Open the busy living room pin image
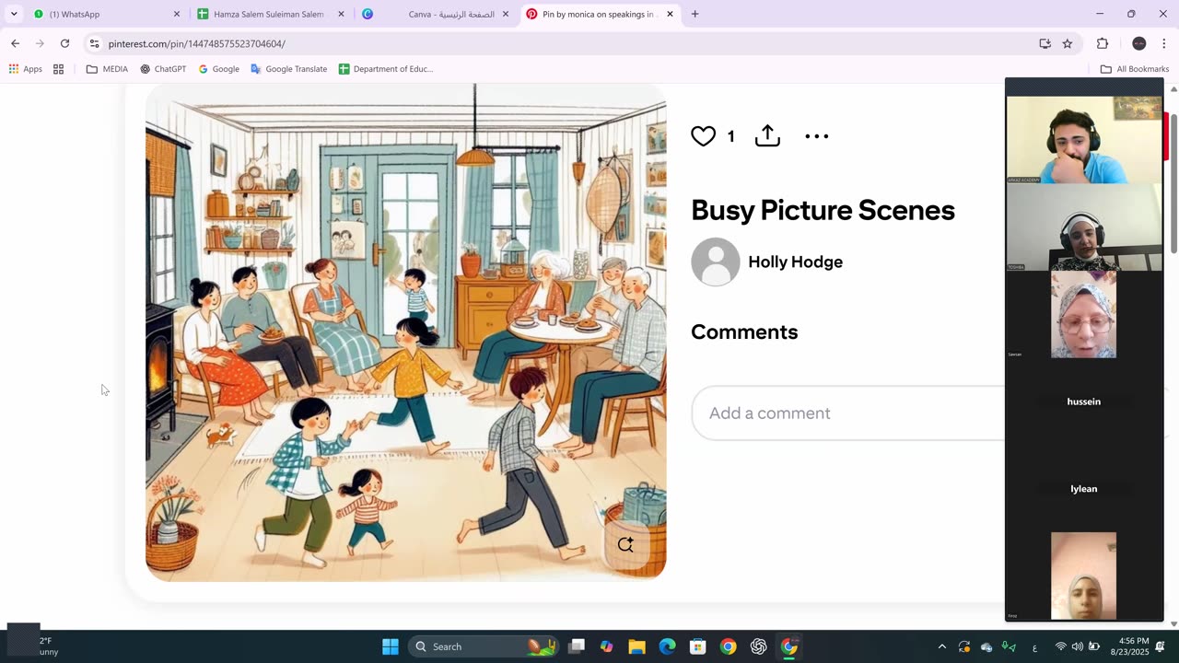This screenshot has height=663, width=1179. point(405,332)
